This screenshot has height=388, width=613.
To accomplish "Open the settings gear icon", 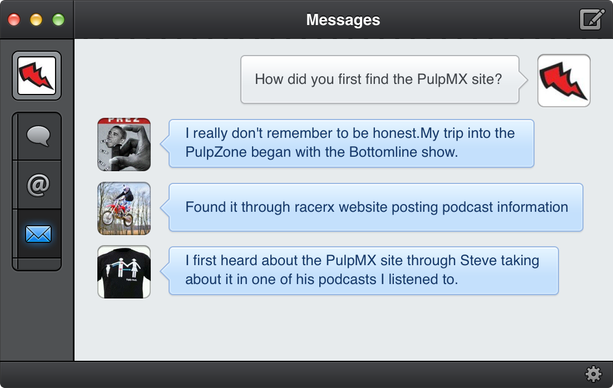I will [x=594, y=374].
